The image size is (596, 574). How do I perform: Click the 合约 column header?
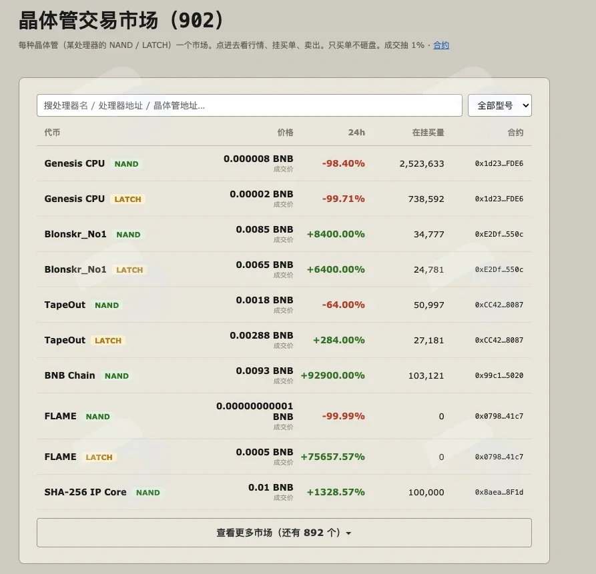[x=515, y=133]
